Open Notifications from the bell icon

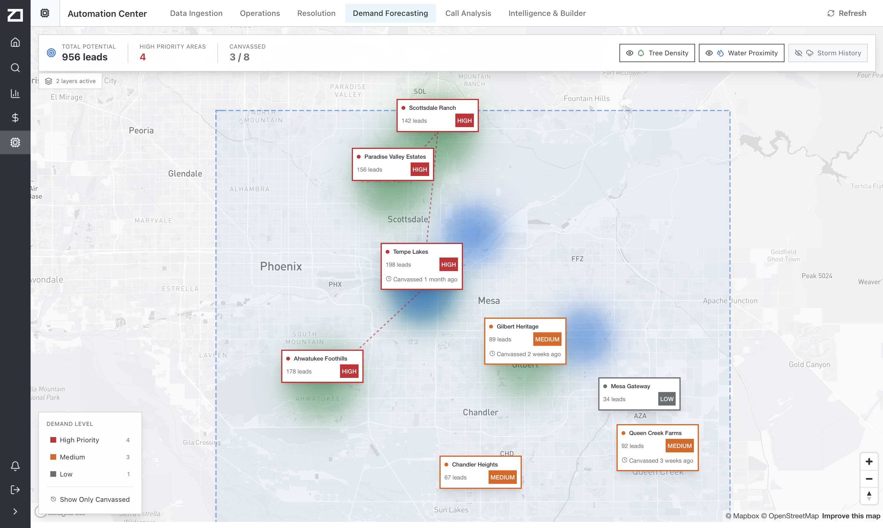[x=15, y=466]
